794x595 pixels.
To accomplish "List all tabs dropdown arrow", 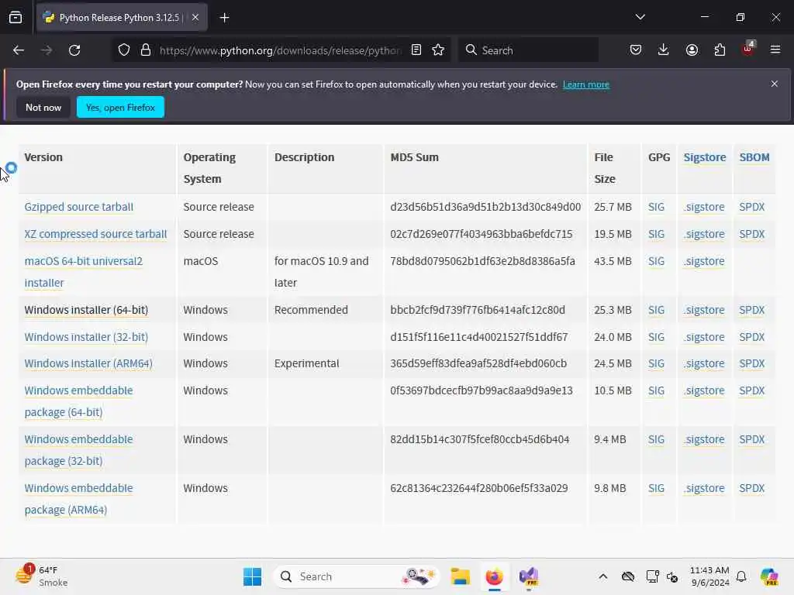I will coord(640,17).
